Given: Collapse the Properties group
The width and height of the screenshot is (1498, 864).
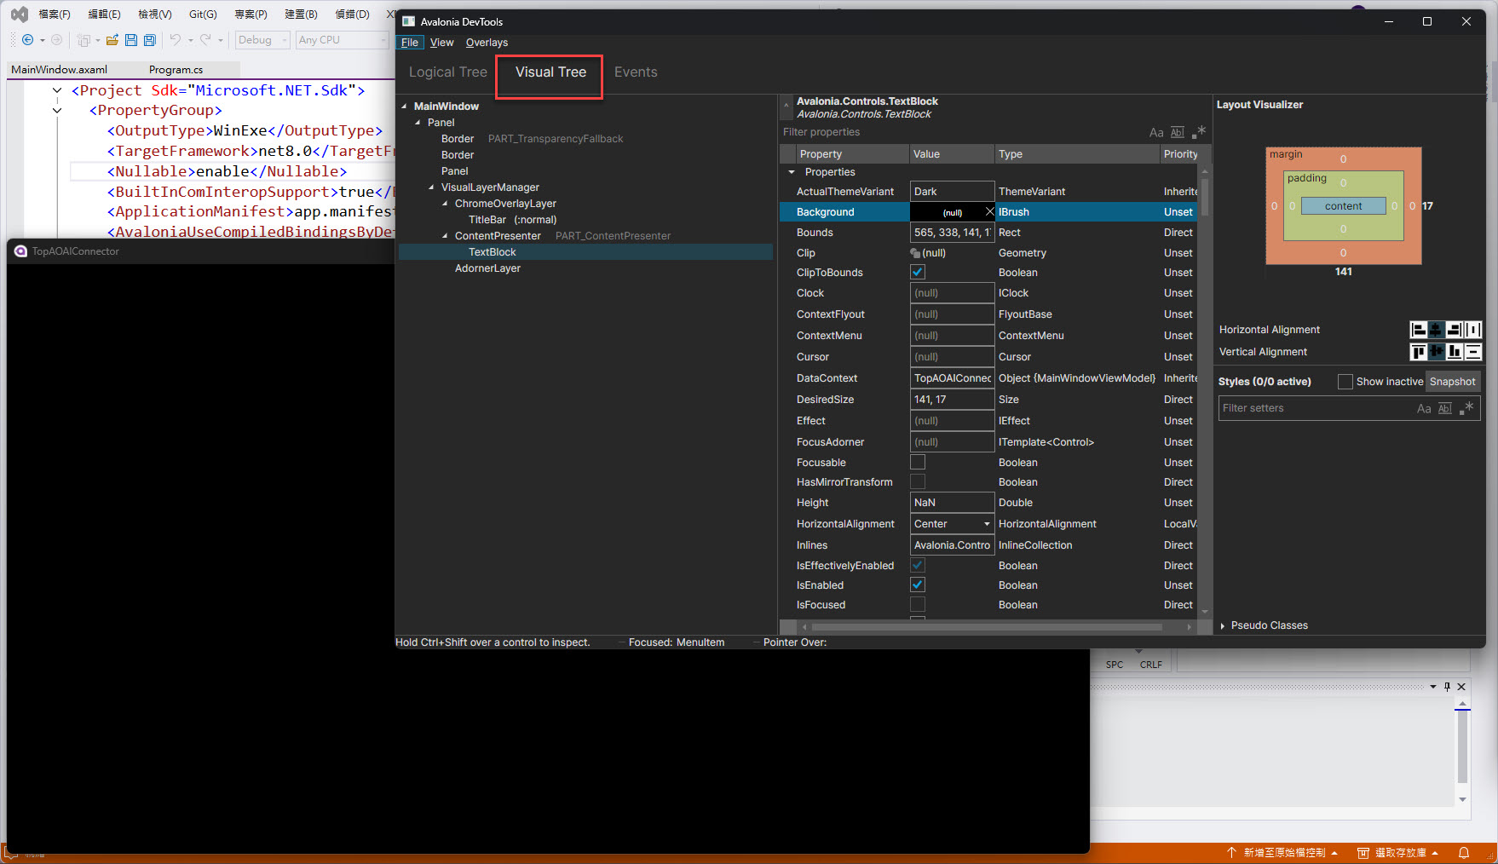Looking at the screenshot, I should (x=792, y=172).
